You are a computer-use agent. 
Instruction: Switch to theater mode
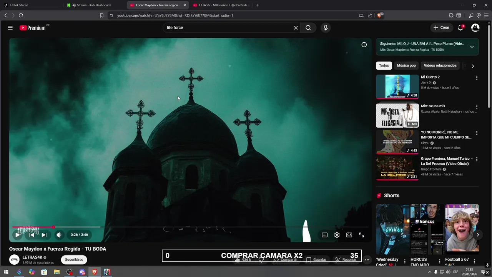click(x=349, y=235)
